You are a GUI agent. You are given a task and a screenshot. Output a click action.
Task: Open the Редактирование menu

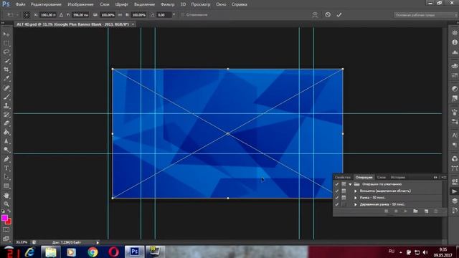[46, 4]
